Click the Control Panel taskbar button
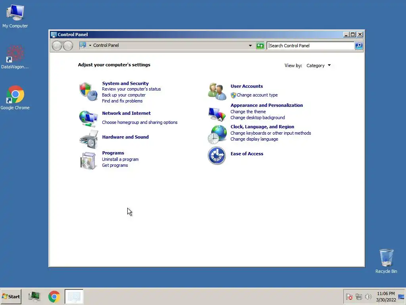 tap(74, 296)
